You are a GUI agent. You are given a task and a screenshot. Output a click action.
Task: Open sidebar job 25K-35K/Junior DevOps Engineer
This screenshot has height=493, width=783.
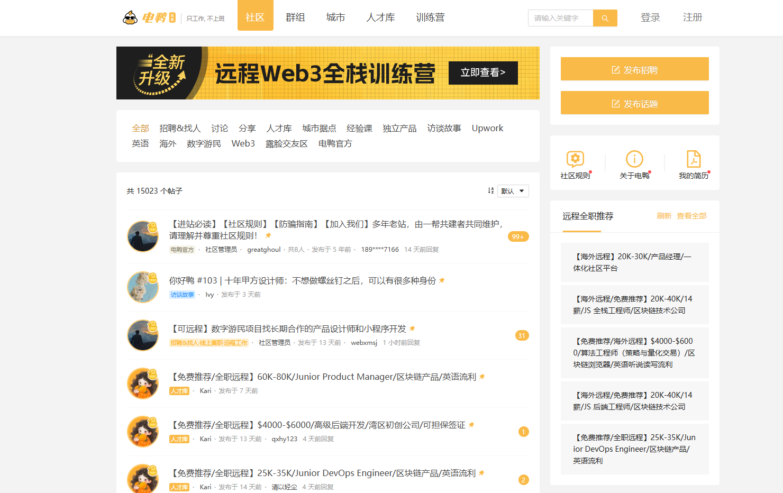click(x=635, y=449)
